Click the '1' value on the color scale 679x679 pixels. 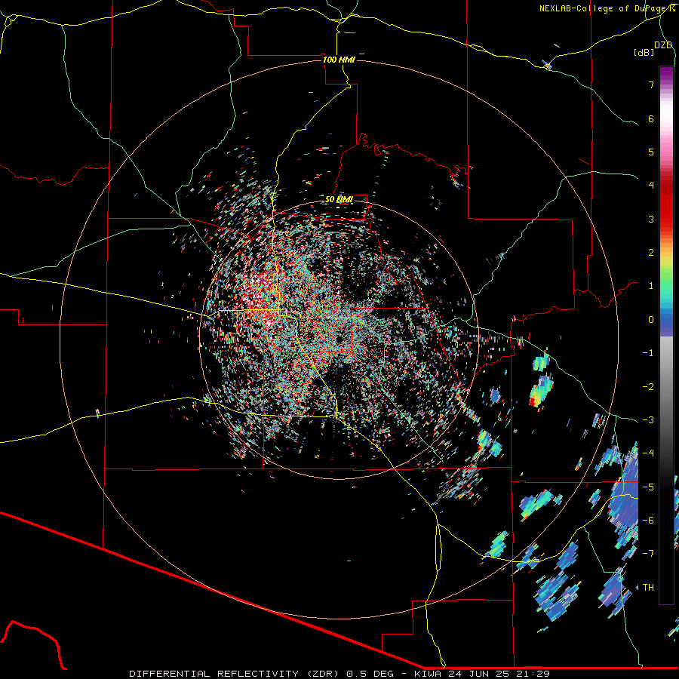(651, 286)
